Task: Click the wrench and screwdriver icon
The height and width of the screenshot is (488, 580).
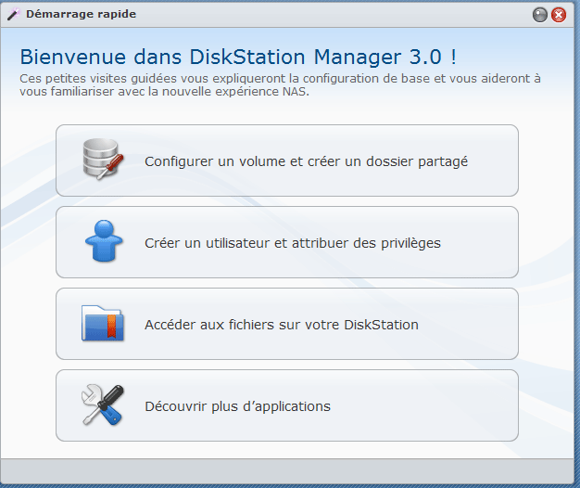Action: point(103,405)
